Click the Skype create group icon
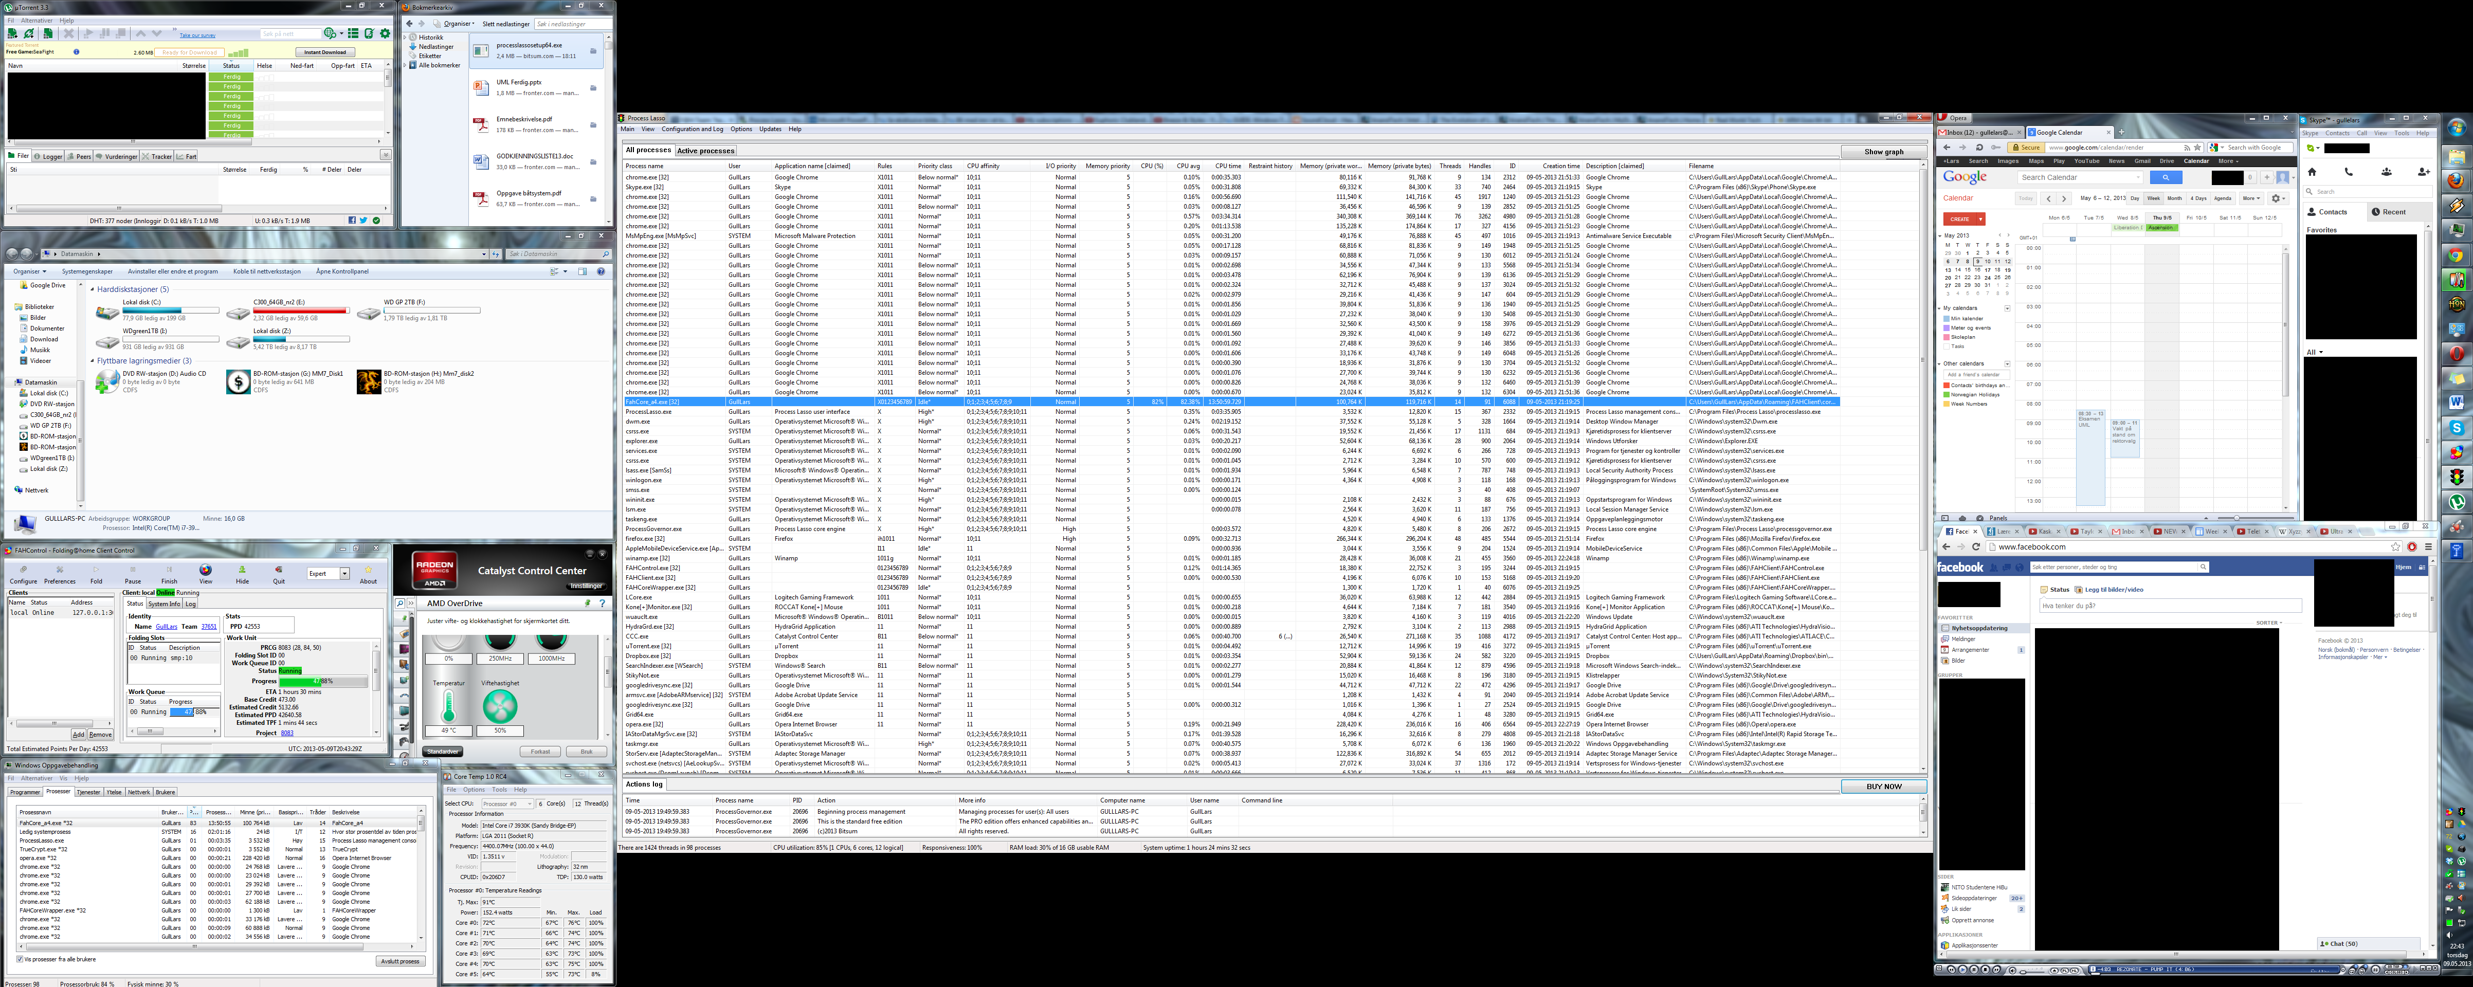This screenshot has height=987, width=2473. [2387, 172]
